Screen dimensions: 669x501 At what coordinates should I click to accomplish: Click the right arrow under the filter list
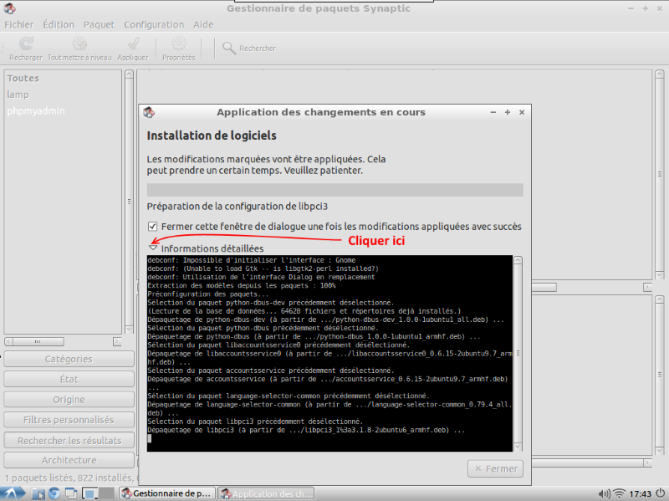[117, 341]
